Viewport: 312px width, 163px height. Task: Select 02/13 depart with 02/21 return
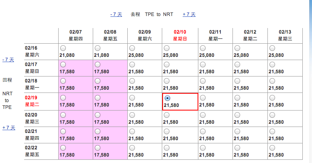point(272,131)
